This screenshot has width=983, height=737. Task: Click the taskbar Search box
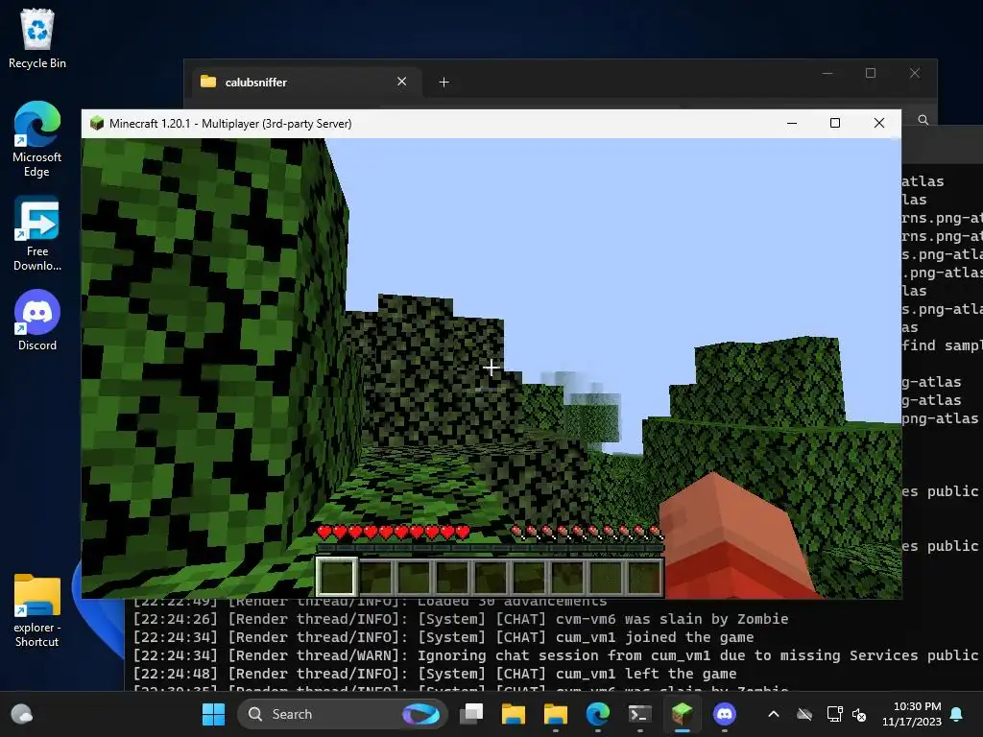[342, 714]
